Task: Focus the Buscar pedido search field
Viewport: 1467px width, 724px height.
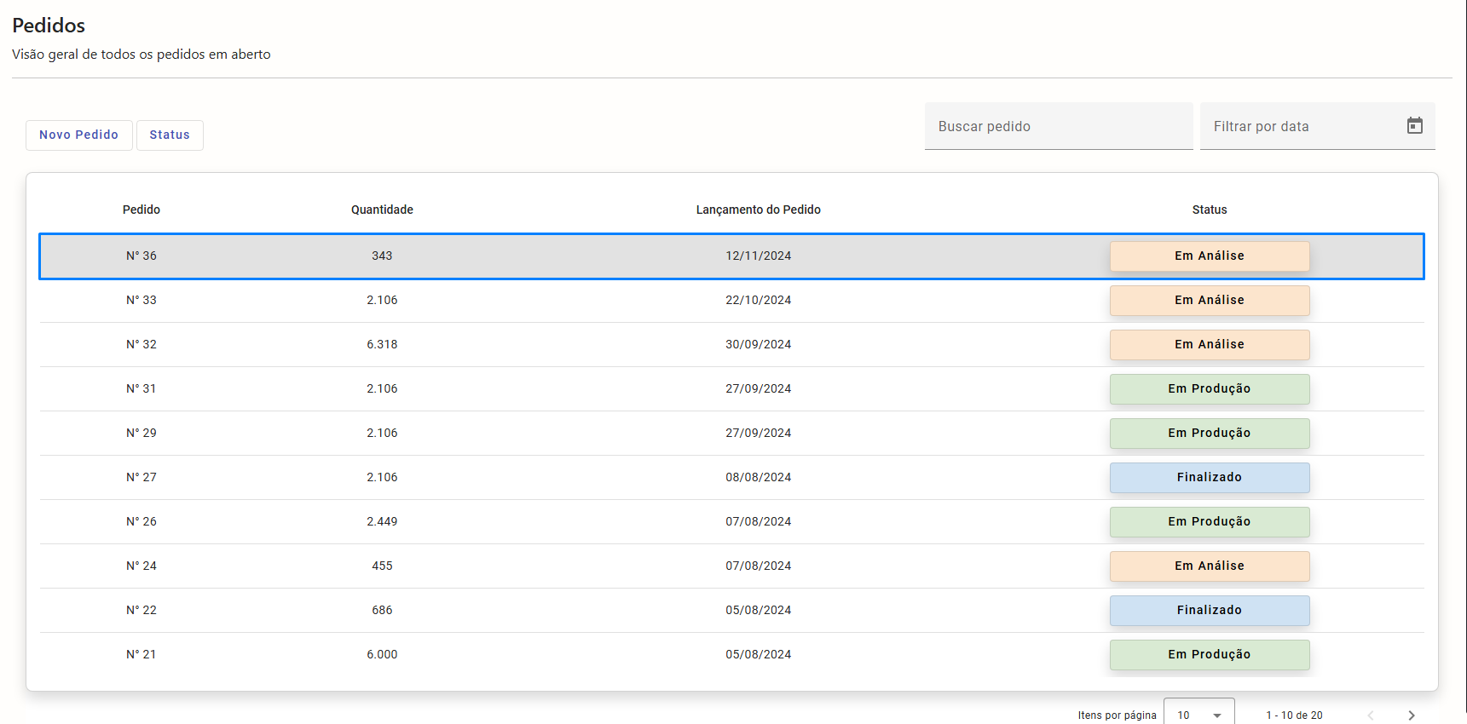Action: tap(1058, 126)
